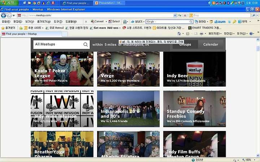Click inside the Bing search box
This screenshot has height=162, width=260.
(220, 16)
